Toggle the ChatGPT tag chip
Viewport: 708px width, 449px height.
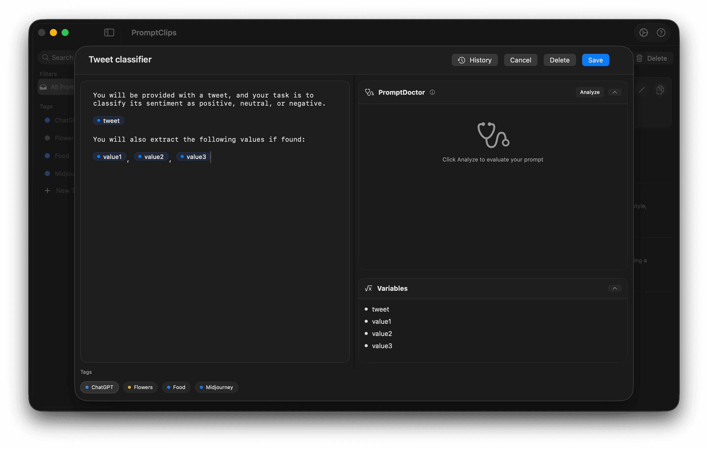tap(99, 387)
